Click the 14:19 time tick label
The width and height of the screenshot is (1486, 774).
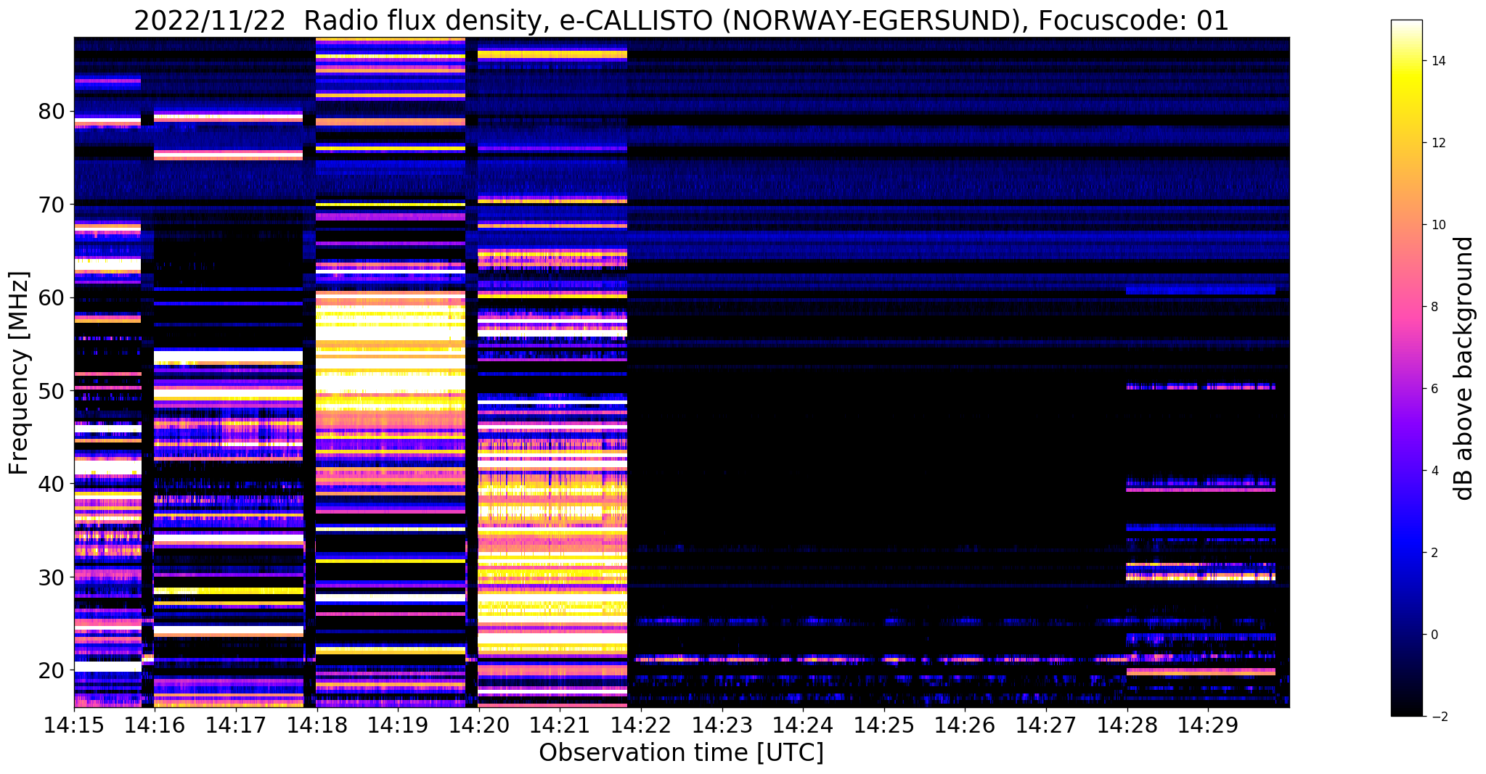click(x=398, y=725)
